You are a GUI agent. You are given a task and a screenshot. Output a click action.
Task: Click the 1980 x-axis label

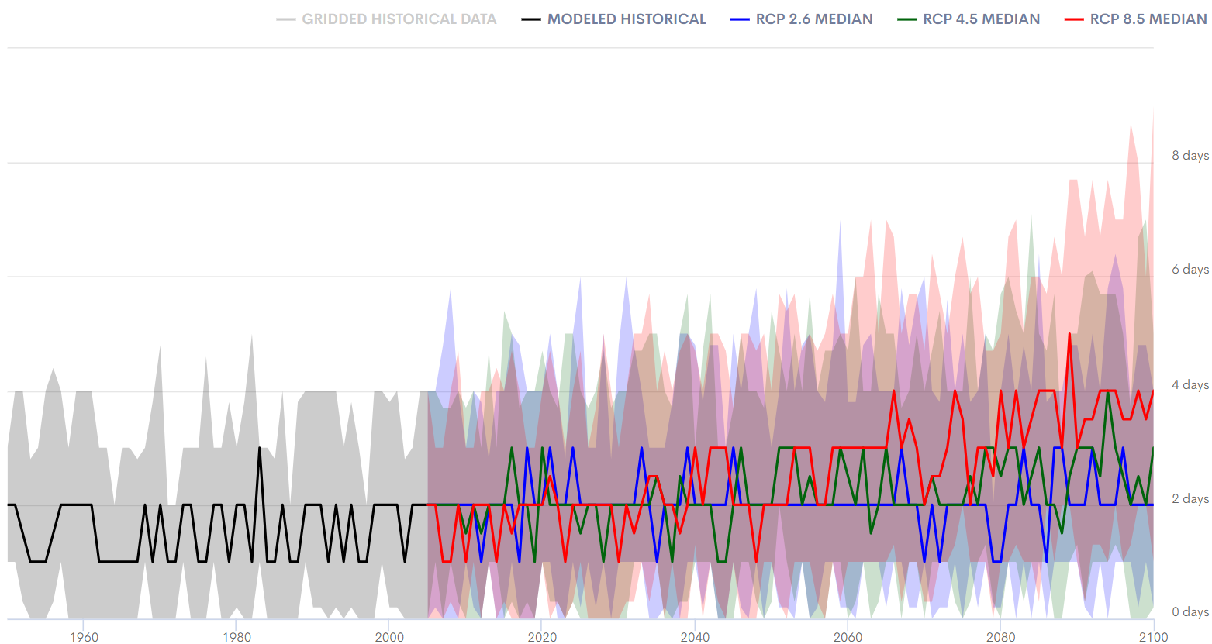237,637
